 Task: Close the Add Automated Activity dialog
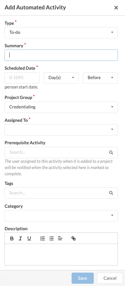[x=116, y=8]
